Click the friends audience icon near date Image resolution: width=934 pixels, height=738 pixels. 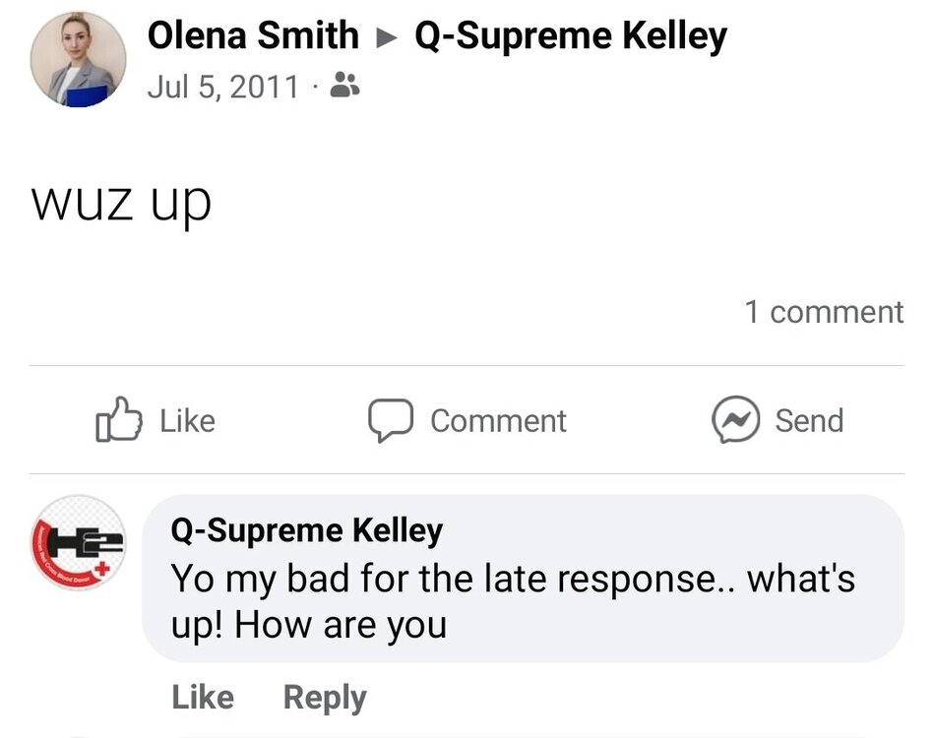(x=344, y=86)
